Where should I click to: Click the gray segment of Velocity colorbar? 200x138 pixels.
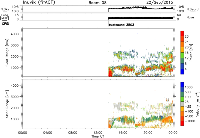(182, 104)
